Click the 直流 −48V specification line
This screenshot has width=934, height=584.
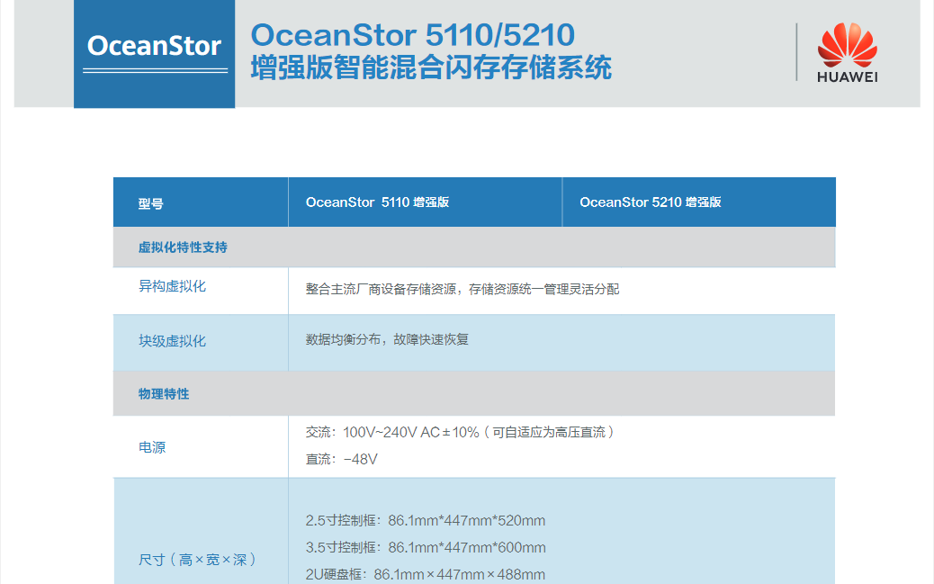coord(342,460)
